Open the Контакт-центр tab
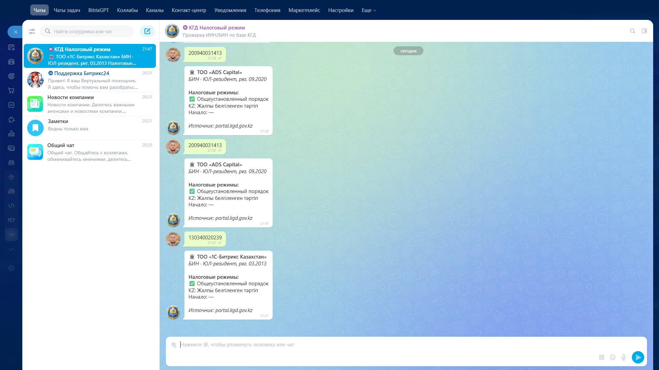 (189, 10)
